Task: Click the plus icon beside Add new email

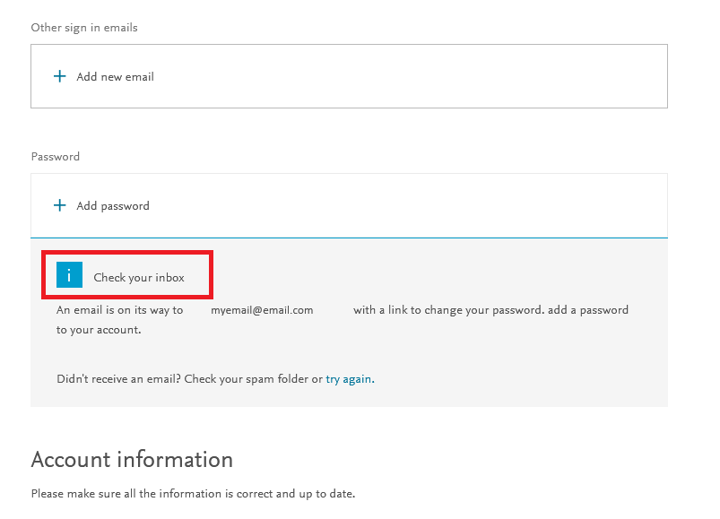Action: (x=60, y=76)
